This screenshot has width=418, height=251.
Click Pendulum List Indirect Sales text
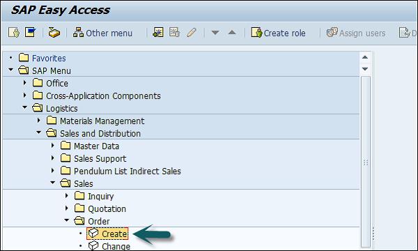[127, 172]
